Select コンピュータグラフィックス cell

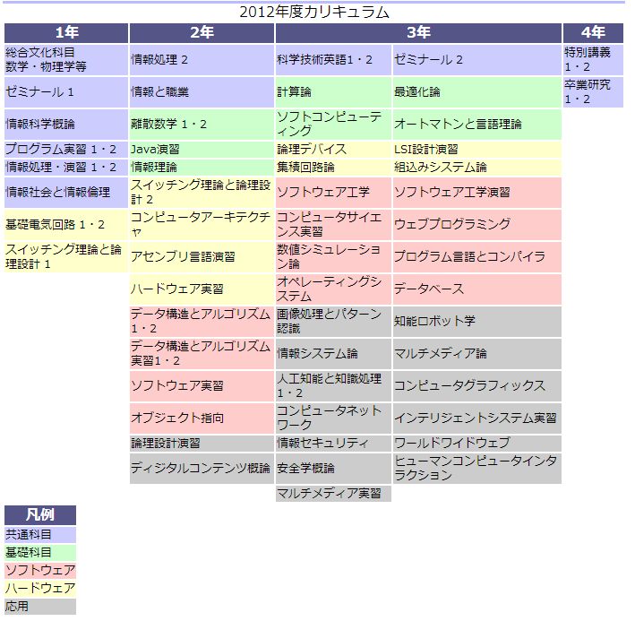pyautogui.click(x=477, y=385)
